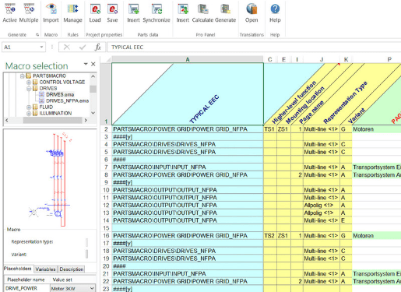Open the Variant dropdown

(x=86, y=254)
